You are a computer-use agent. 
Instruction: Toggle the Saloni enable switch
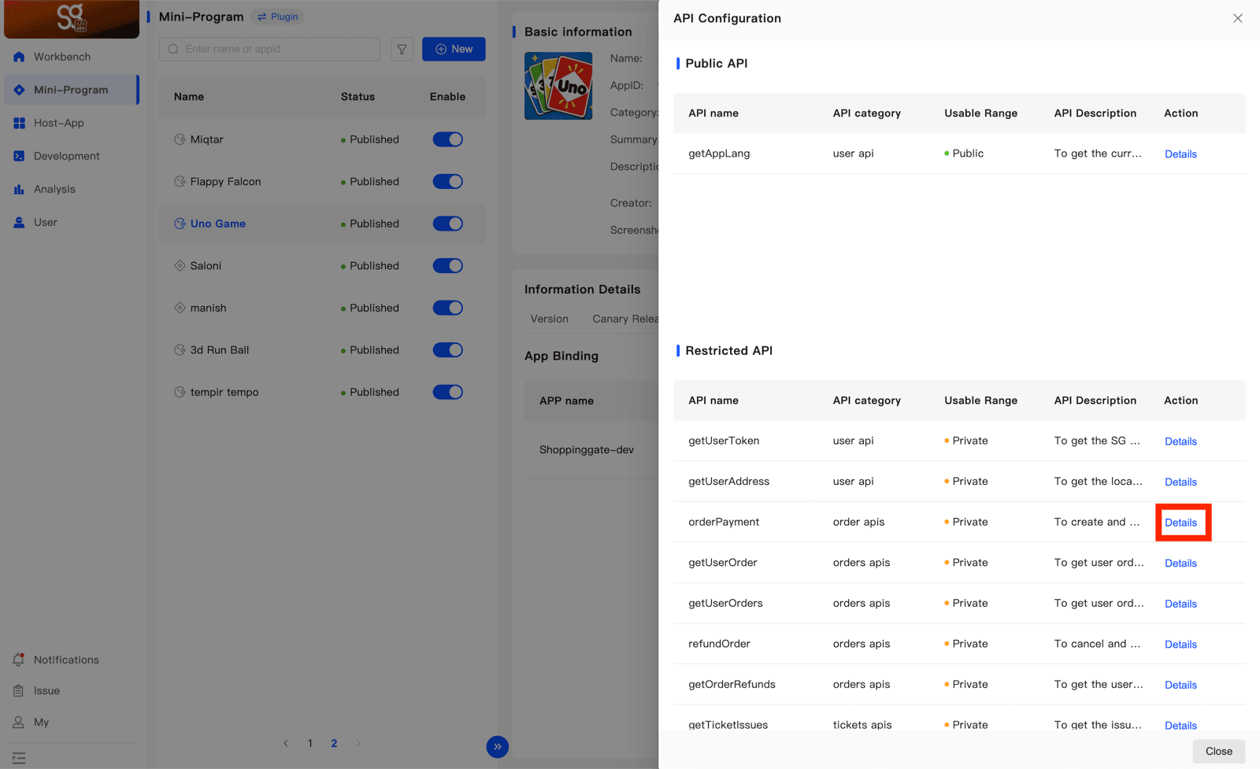(x=447, y=265)
